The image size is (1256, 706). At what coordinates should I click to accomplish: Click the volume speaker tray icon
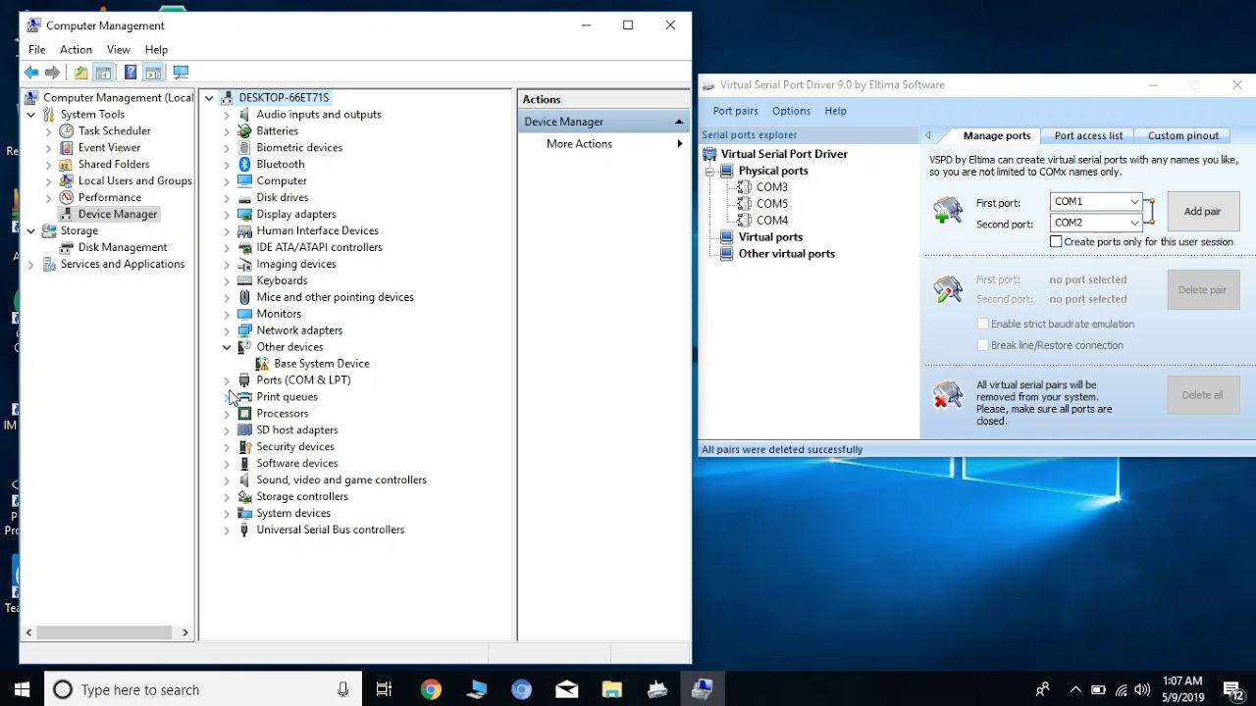1144,689
